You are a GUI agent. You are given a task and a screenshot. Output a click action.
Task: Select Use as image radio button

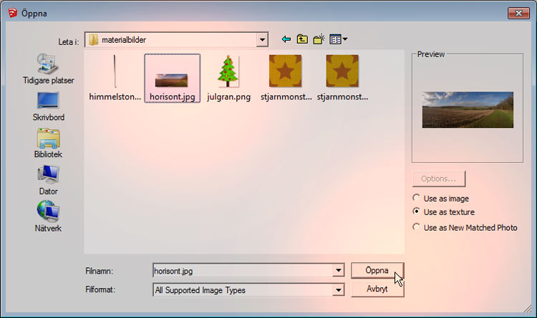[x=416, y=198]
